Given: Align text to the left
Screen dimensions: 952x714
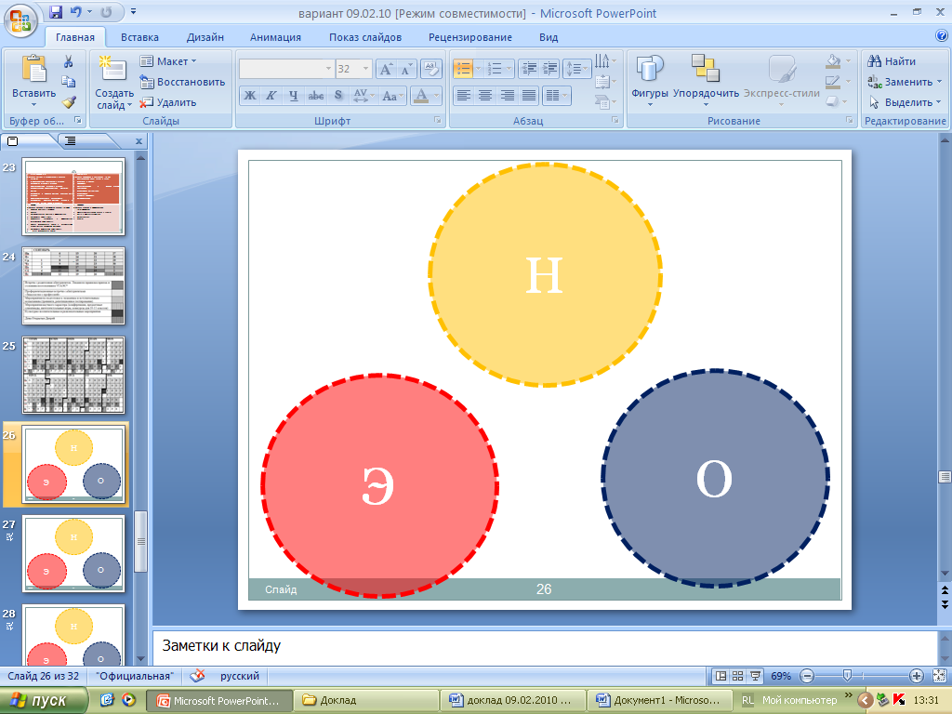Looking at the screenshot, I should pyautogui.click(x=463, y=96).
